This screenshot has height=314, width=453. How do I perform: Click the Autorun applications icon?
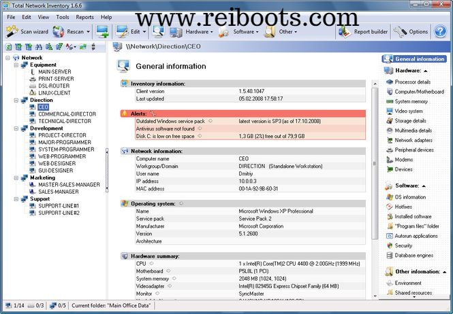point(390,236)
